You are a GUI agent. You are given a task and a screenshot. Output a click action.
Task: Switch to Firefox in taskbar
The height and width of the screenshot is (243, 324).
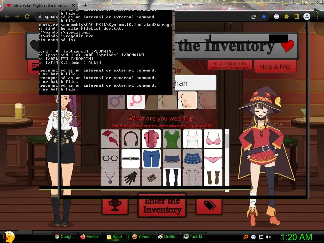pos(89,237)
